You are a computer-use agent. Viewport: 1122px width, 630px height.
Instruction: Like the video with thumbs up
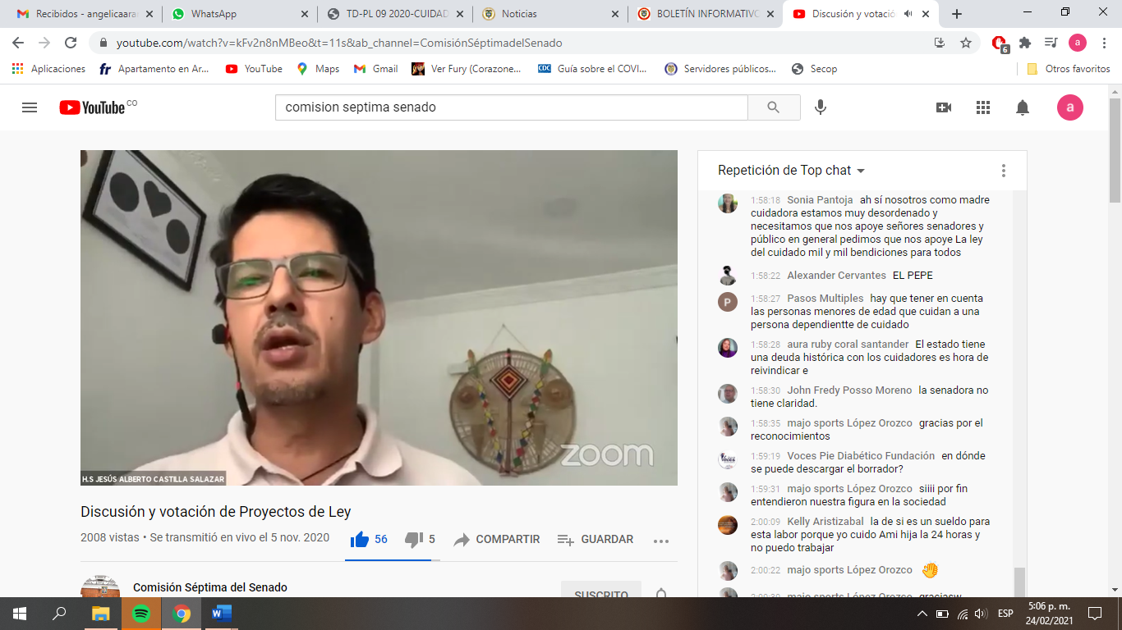360,539
